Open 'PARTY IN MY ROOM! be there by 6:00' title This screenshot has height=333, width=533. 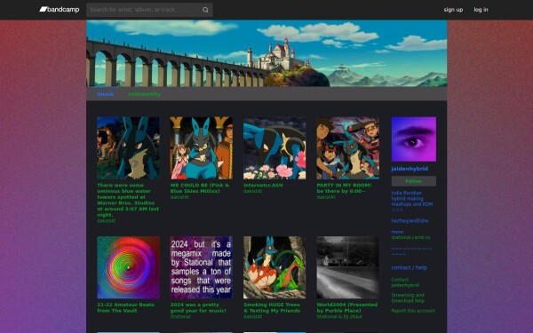click(344, 188)
